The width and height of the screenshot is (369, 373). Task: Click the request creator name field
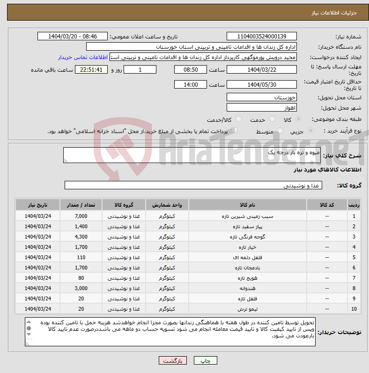point(203,57)
